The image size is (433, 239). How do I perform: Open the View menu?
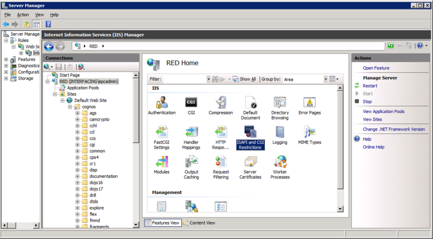pyautogui.click(x=39, y=15)
